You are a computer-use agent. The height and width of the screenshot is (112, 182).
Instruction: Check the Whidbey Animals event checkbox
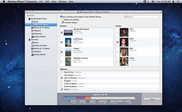(x=62, y=62)
